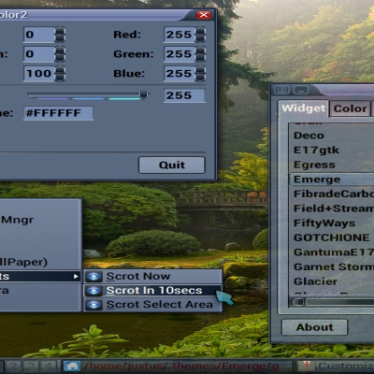Close the color dialog with the red X
This screenshot has width=374, height=374.
pyautogui.click(x=204, y=15)
